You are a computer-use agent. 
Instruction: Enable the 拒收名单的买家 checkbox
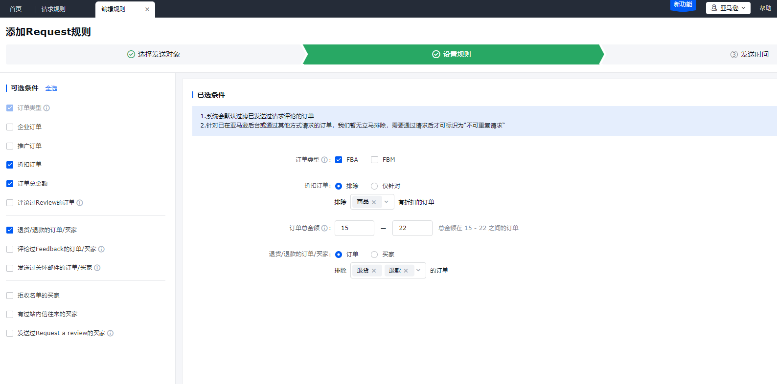(x=10, y=296)
